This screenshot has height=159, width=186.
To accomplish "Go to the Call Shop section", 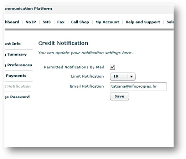I will click(x=80, y=22).
